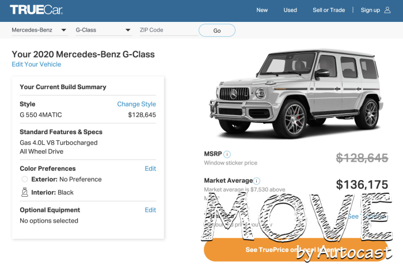Expand the G-Class model dropdown
This screenshot has width=403, height=275.
[x=103, y=30]
